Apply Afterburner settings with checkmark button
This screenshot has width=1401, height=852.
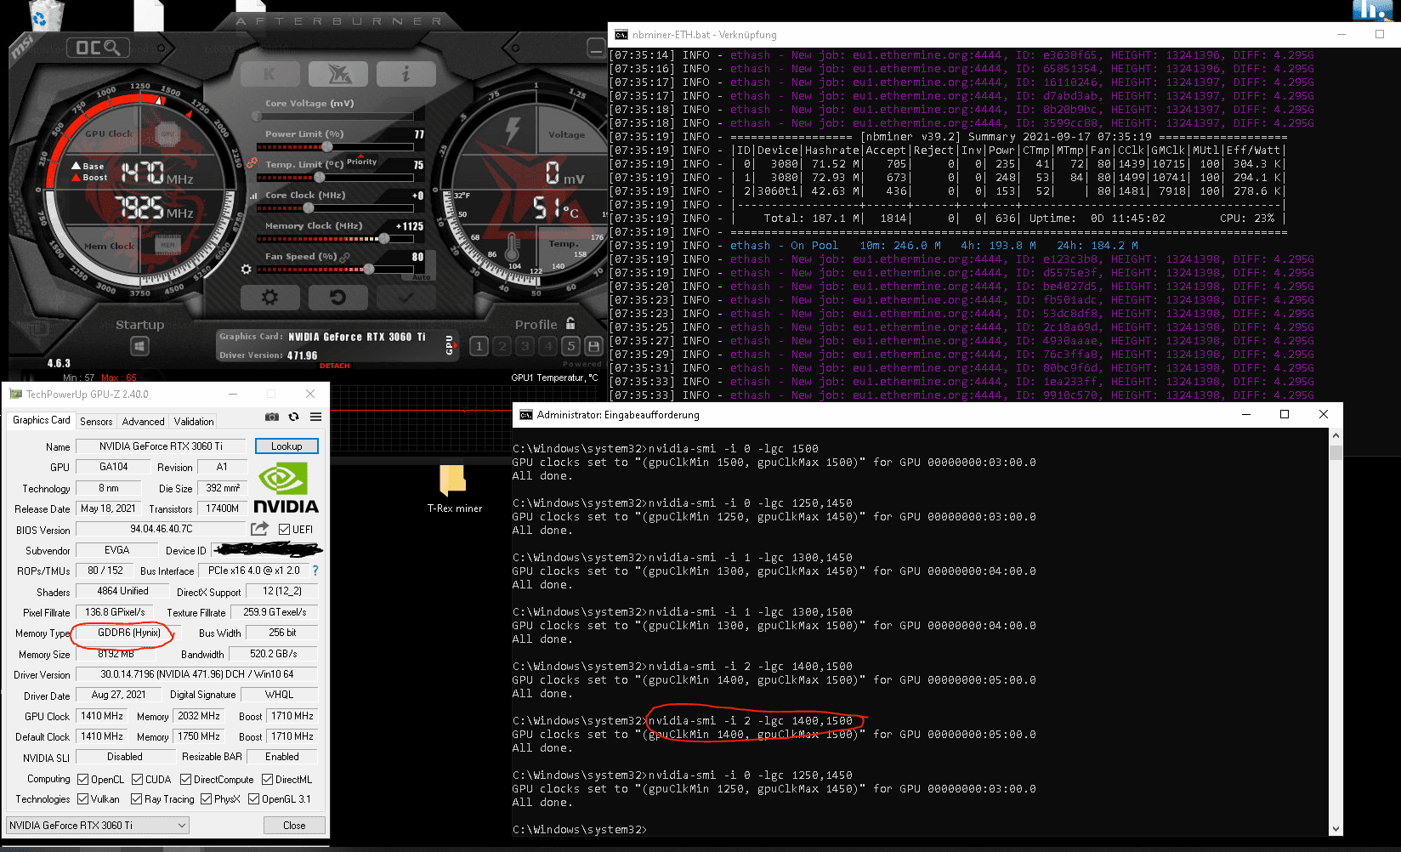point(406,298)
